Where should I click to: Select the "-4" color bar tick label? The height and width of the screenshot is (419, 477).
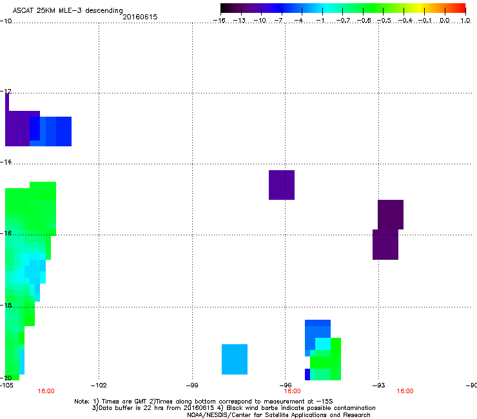coord(299,21)
